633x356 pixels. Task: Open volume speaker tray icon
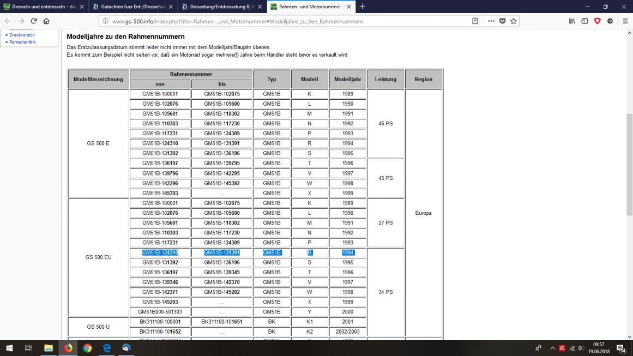pos(581,348)
